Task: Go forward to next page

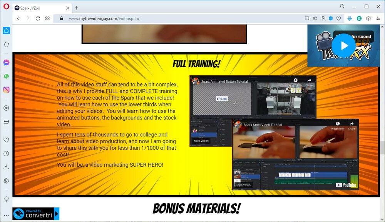Action: click(28, 18)
